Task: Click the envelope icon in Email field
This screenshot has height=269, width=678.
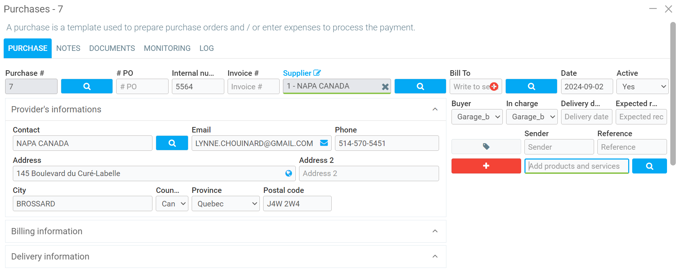Action: coord(324,143)
